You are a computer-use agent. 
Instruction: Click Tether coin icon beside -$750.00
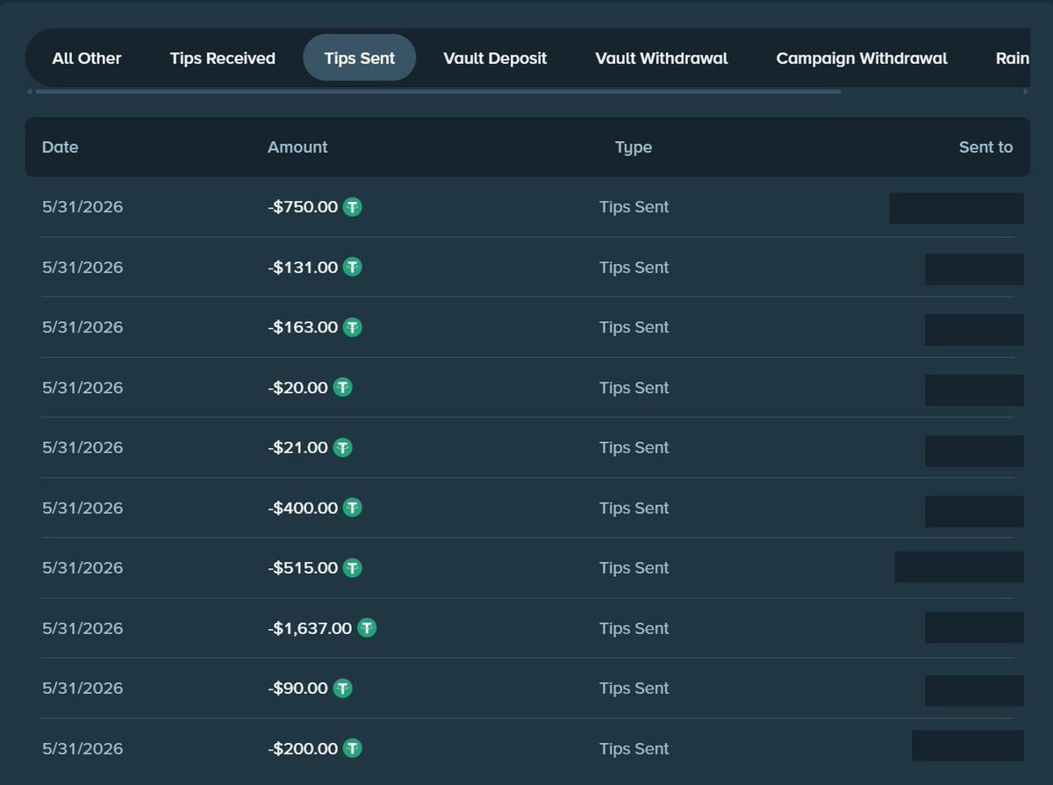pos(353,207)
